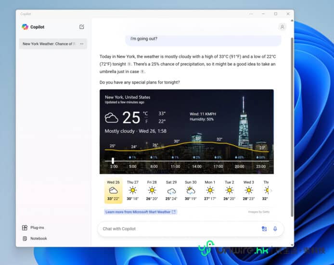Click the microphone voice input icon

(x=275, y=229)
